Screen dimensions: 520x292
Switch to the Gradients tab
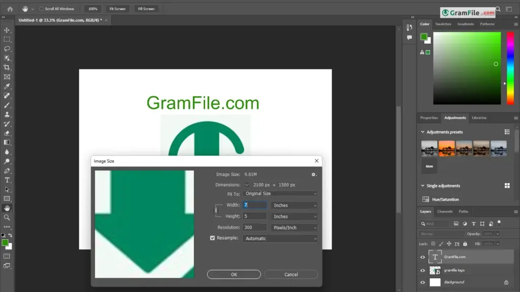tap(465, 24)
